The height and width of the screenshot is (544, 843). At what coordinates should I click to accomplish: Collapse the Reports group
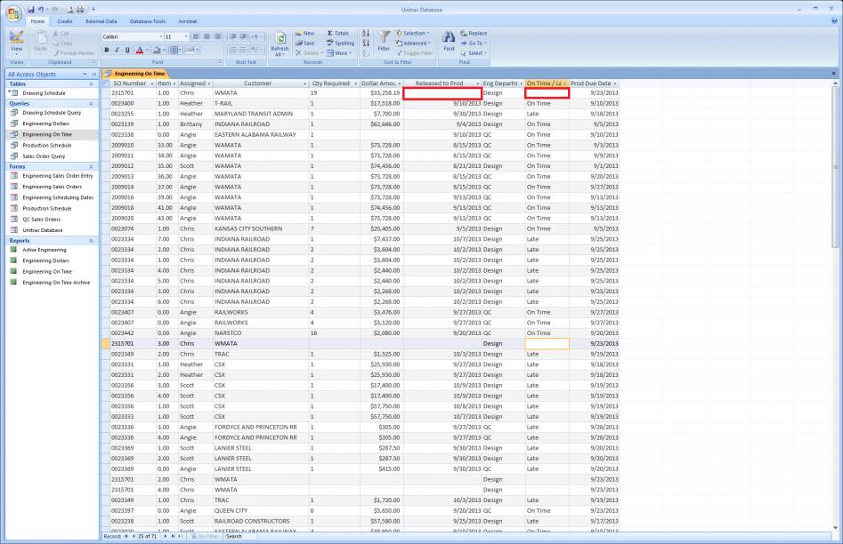[91, 241]
